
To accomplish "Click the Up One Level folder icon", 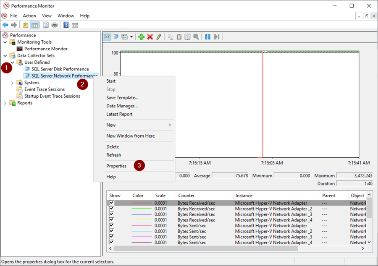I will (x=25, y=25).
